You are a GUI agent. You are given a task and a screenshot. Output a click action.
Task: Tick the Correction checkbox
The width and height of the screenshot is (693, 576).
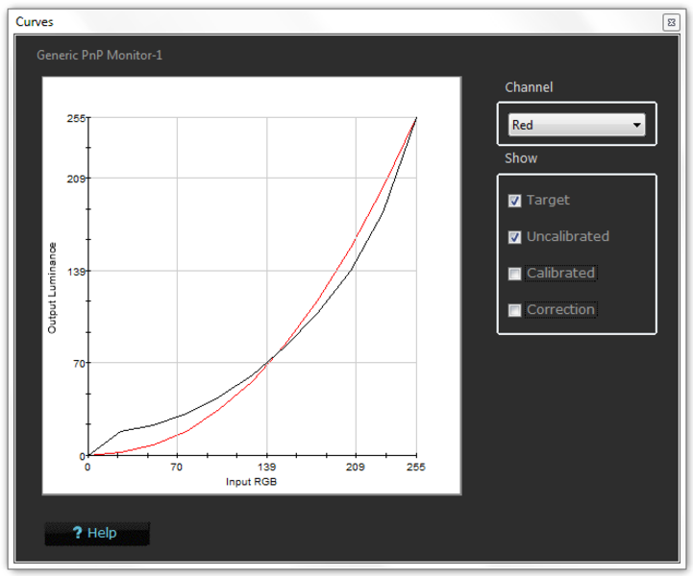pyautogui.click(x=515, y=310)
